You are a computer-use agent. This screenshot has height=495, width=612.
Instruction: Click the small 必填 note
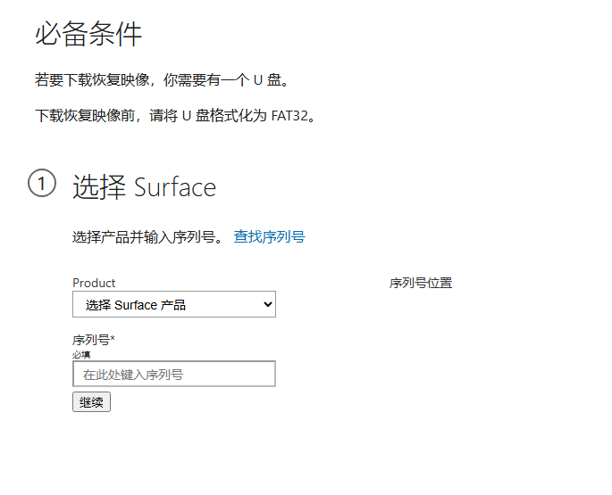pyautogui.click(x=81, y=355)
